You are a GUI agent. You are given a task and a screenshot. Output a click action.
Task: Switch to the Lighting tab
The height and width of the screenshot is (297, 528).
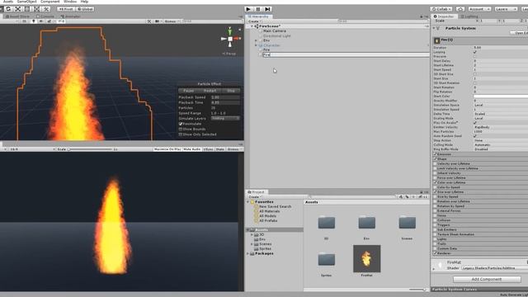(469, 16)
